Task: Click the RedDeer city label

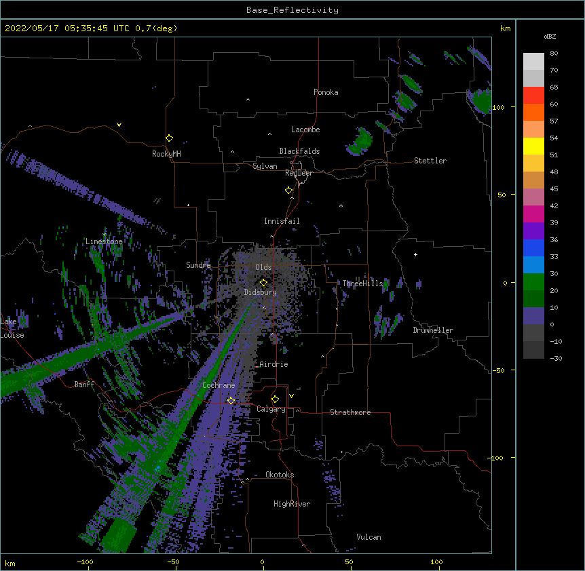Action: click(x=299, y=173)
